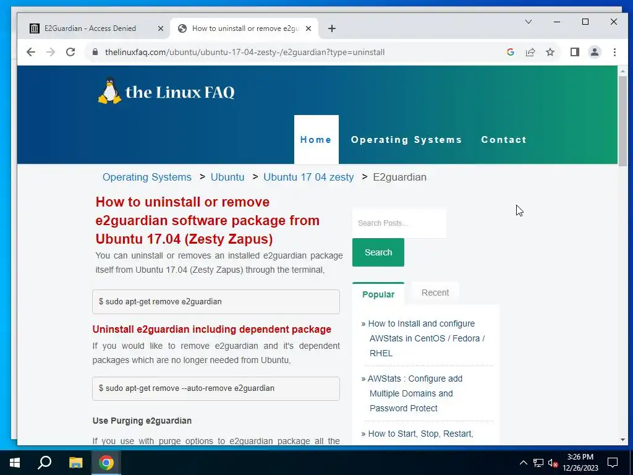The image size is (633, 475).
Task: Click 'Uninstall e2guardian including dependent package' heading
Action: (x=211, y=329)
